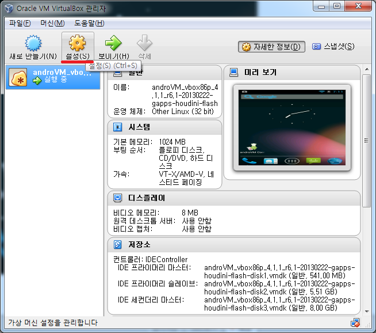Close the VirtualBox Manager window
376x333 pixels.
[358, 6]
